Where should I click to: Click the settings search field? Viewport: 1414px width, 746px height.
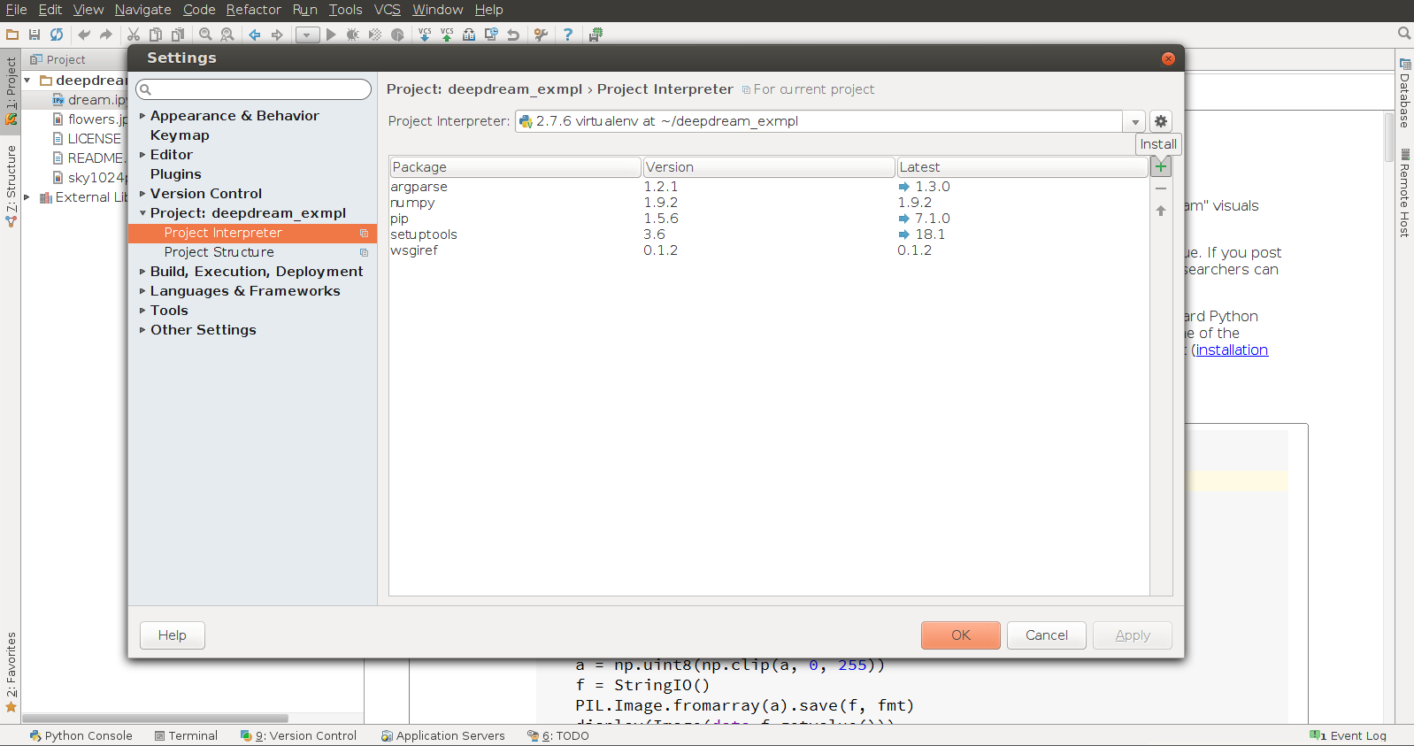[x=254, y=89]
